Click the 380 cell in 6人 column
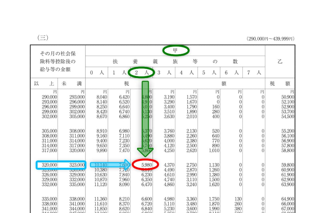 click(x=238, y=208)
